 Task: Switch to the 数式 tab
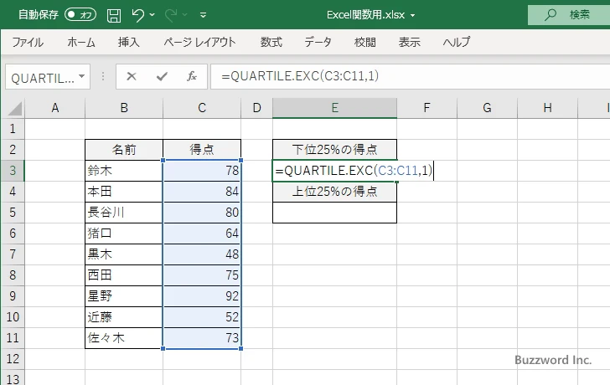pos(271,42)
